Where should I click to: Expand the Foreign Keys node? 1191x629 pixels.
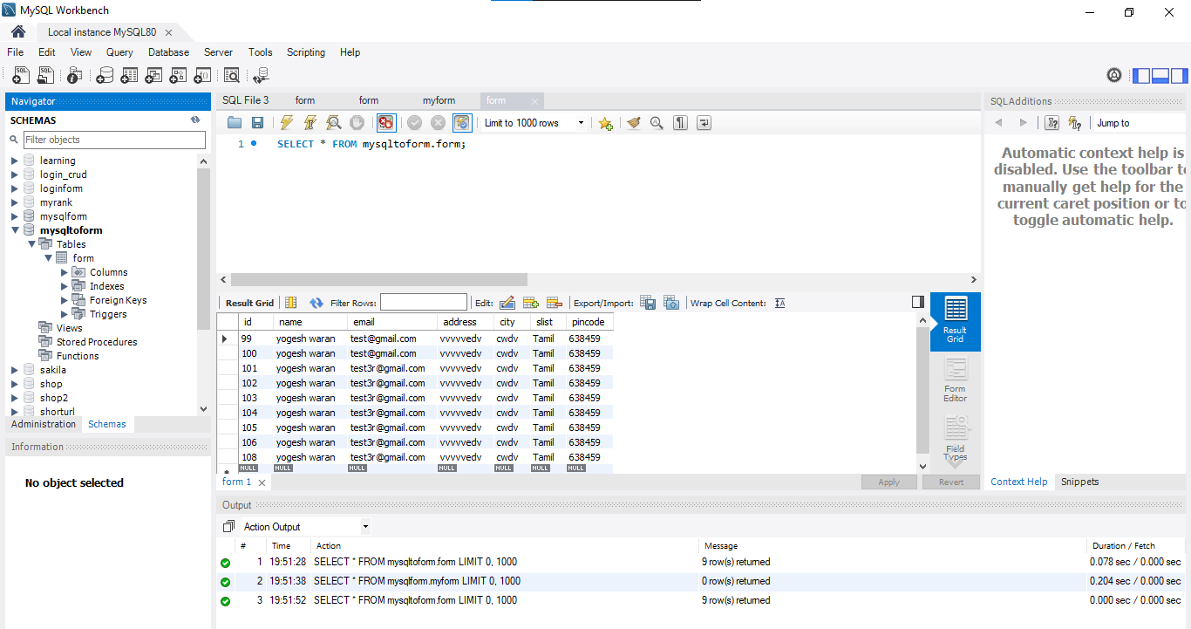tap(65, 300)
